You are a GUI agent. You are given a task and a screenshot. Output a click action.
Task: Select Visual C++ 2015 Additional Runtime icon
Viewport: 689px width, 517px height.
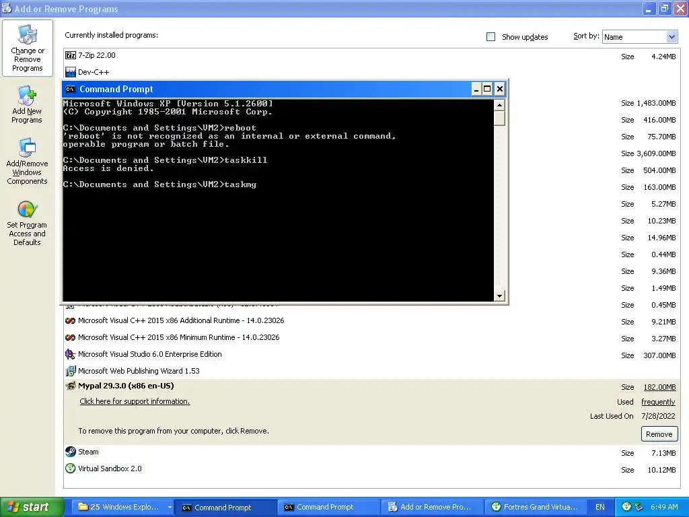(70, 321)
